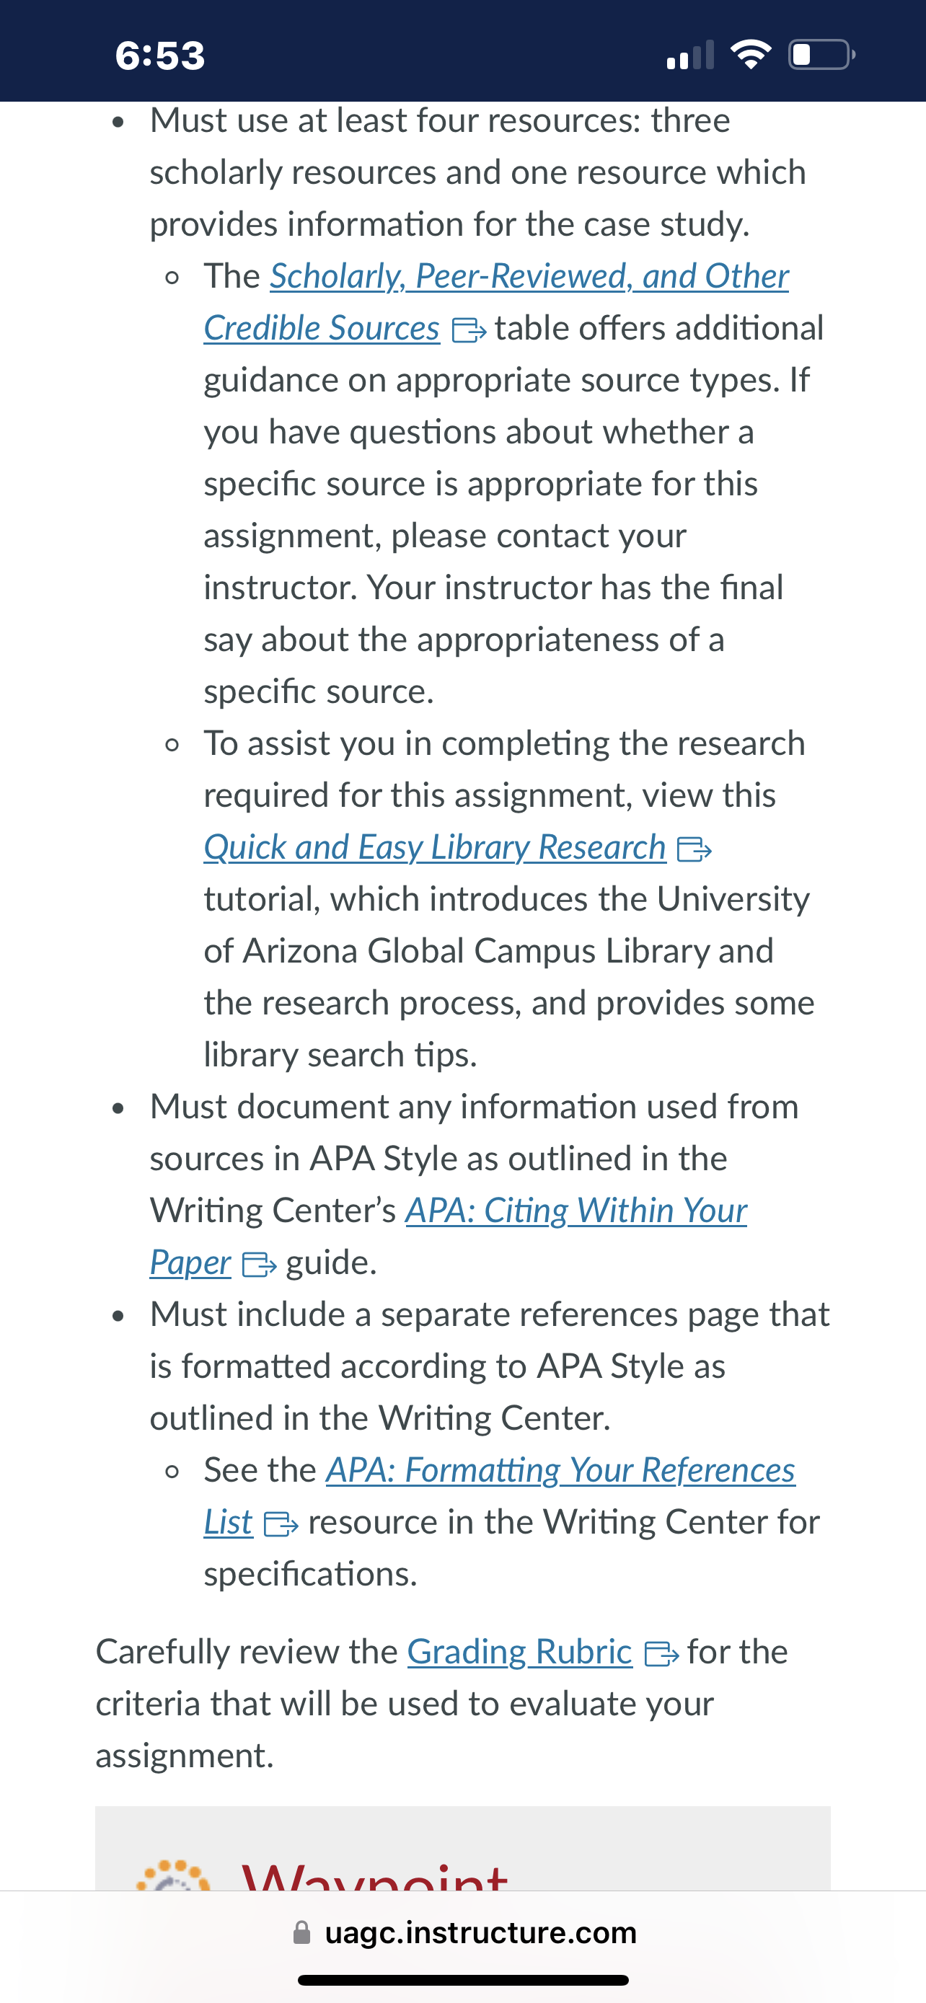This screenshot has height=2003, width=926.
Task: Tap the cellular signal bars
Action: (x=690, y=56)
